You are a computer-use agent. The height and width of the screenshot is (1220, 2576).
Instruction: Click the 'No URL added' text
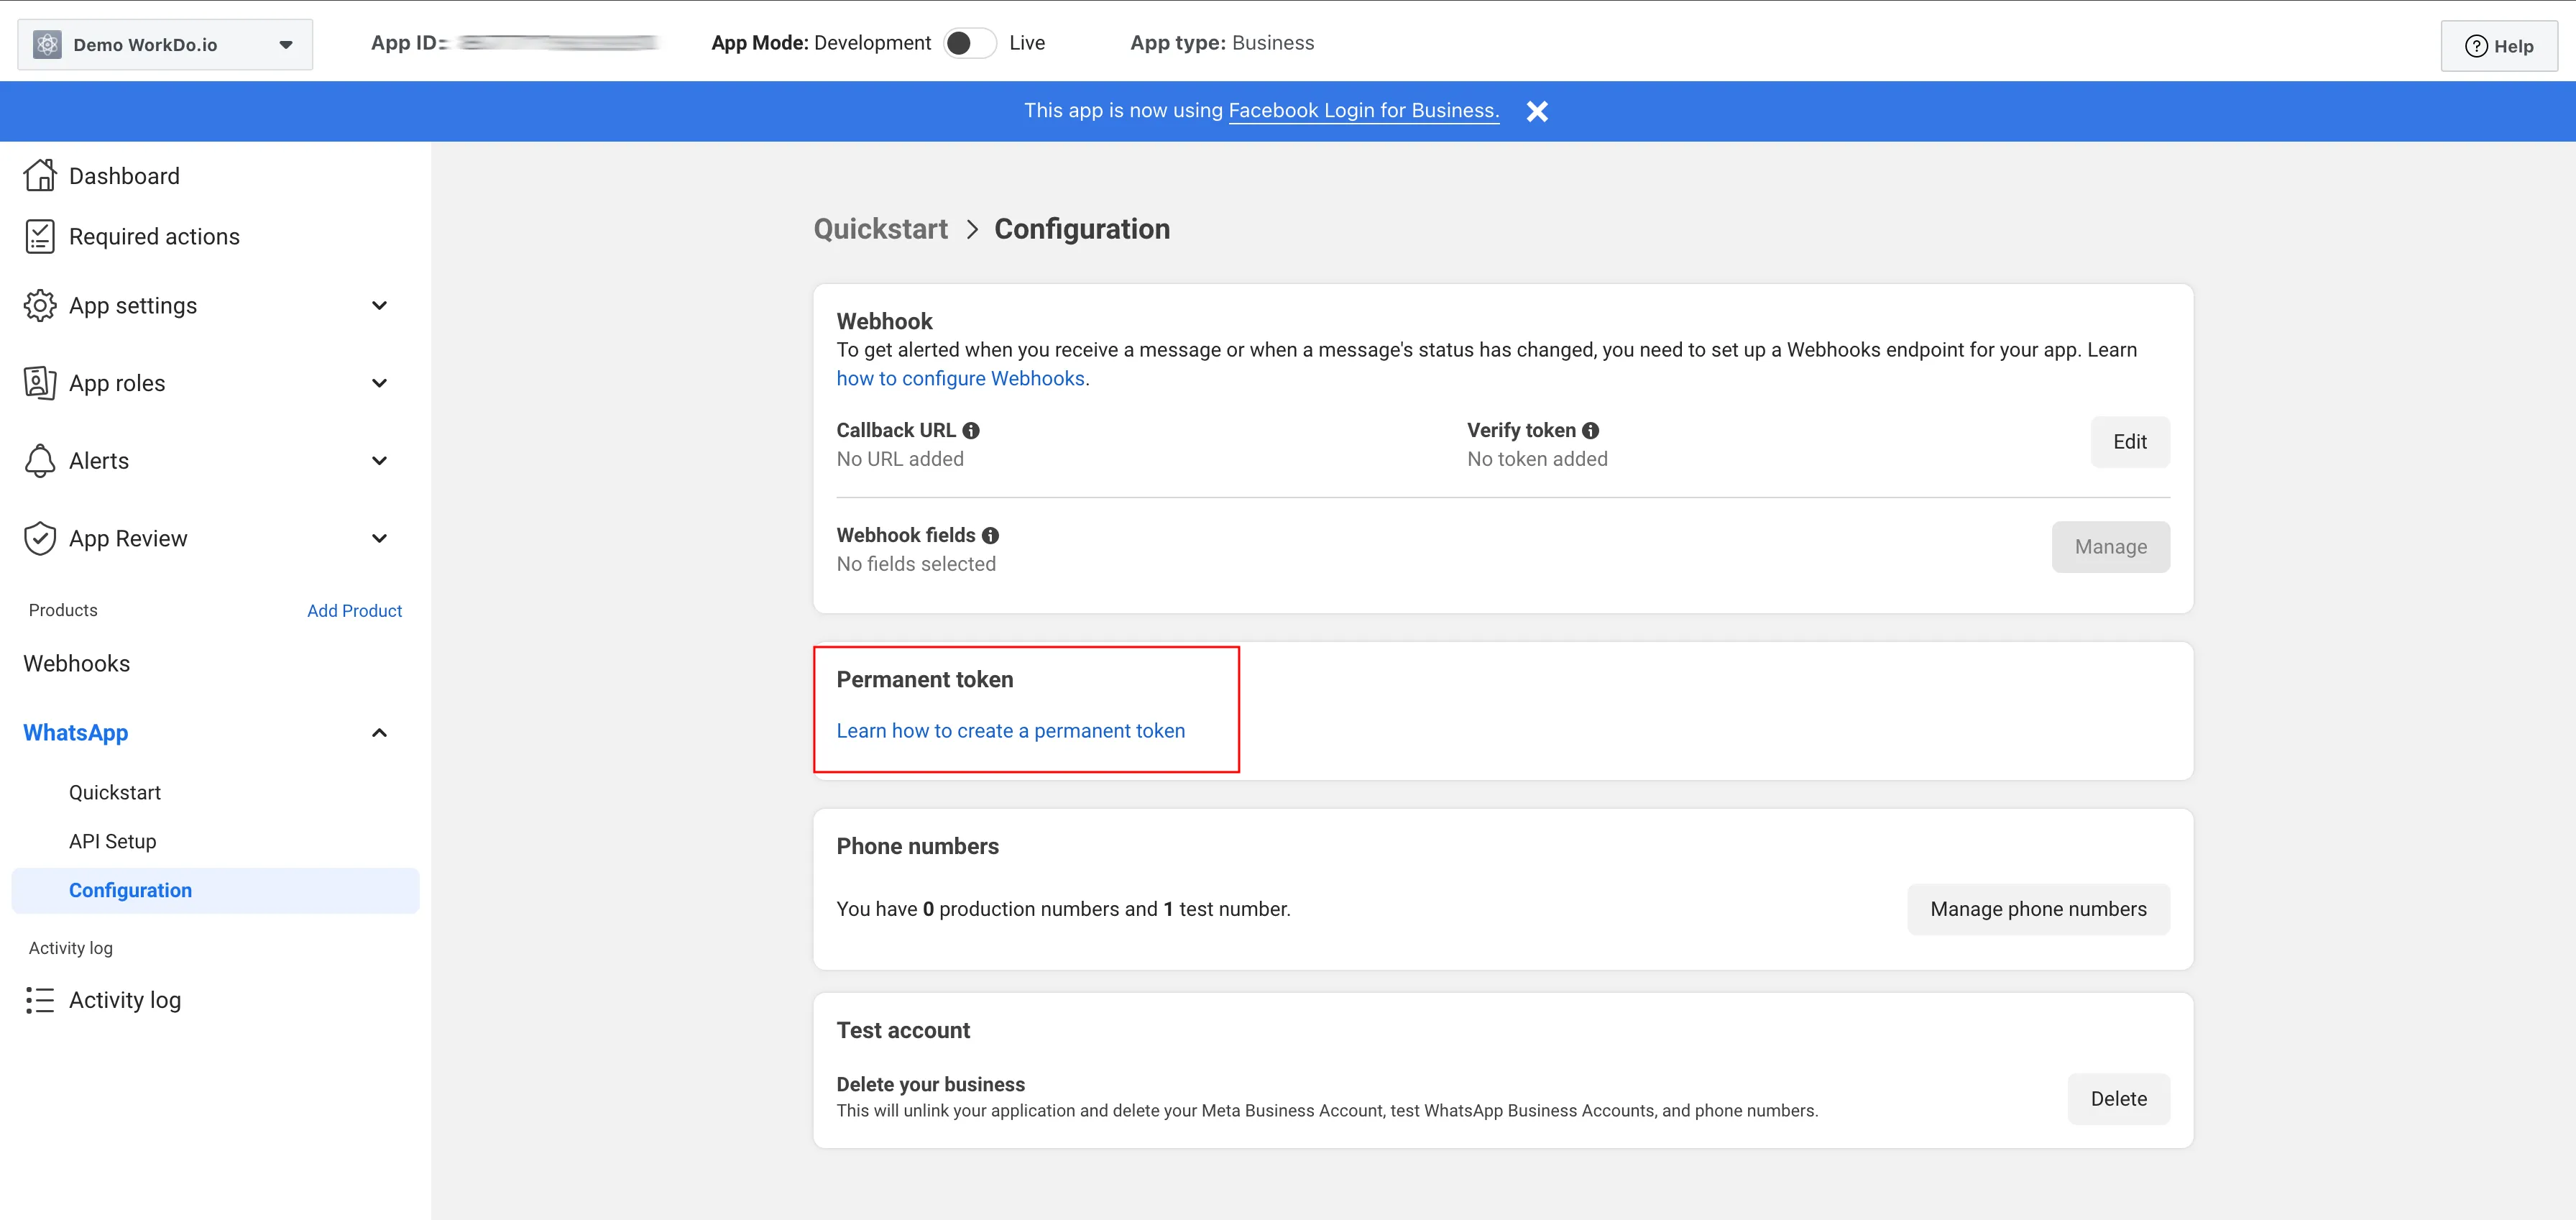tap(900, 459)
